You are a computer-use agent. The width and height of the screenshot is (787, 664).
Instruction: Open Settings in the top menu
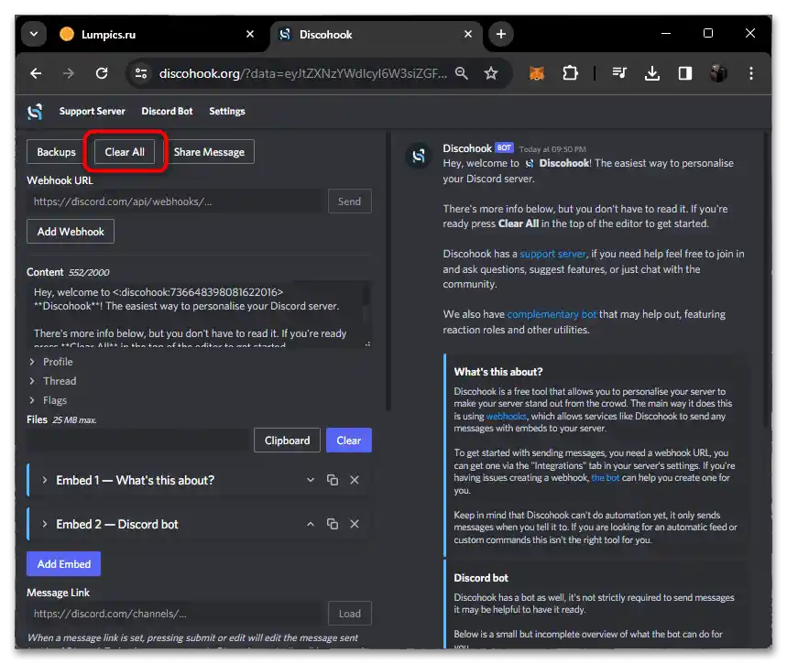[227, 112]
